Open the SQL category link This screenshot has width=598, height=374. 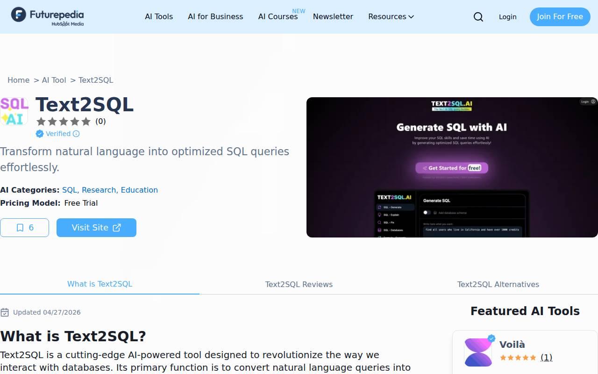[x=70, y=190]
